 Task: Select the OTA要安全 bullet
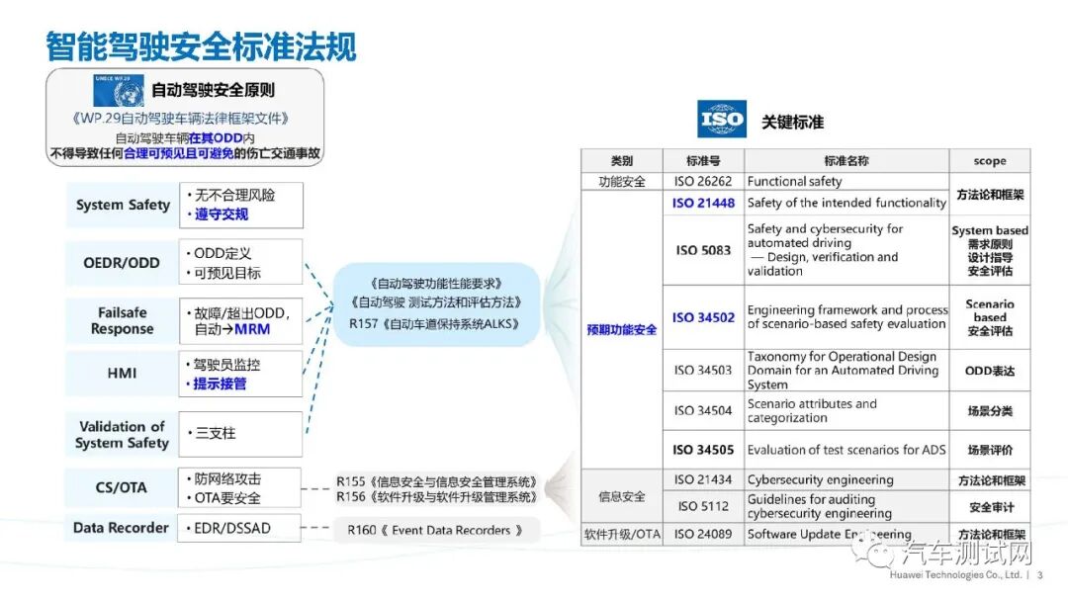[x=224, y=498]
